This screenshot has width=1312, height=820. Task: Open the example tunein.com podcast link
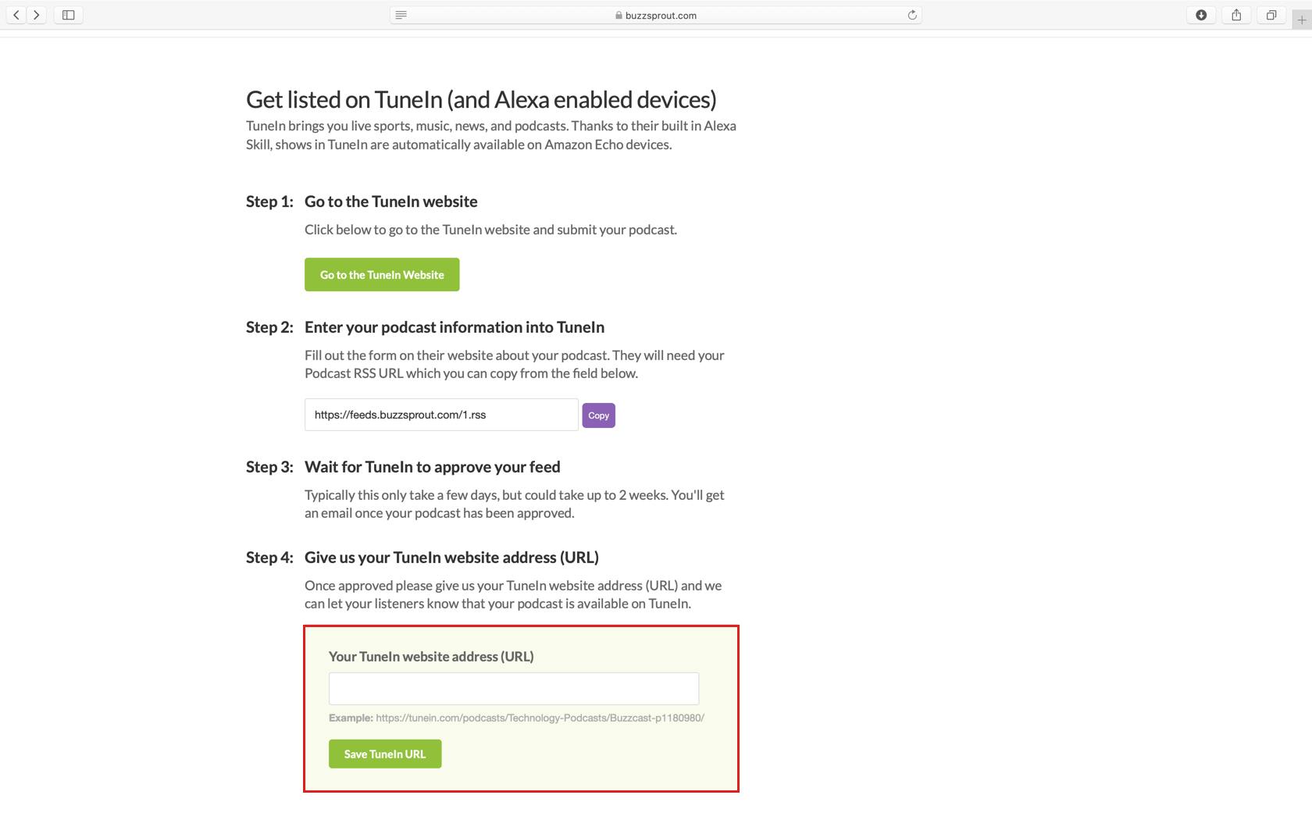540,717
